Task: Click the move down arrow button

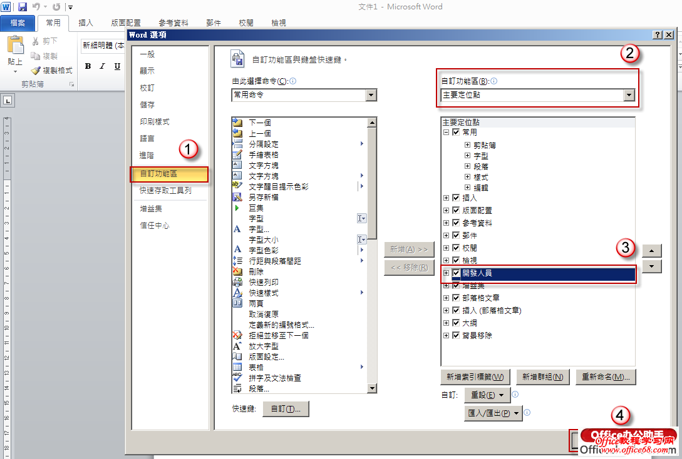Action: pyautogui.click(x=651, y=266)
